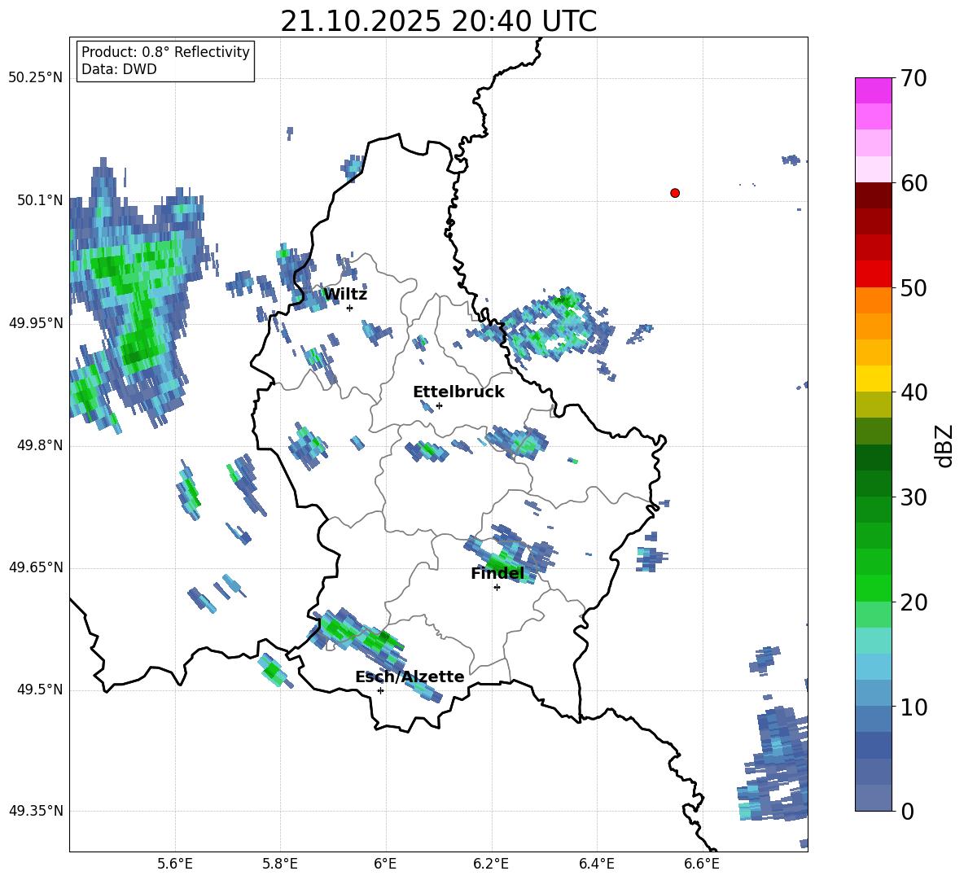Click the 40 dBZ colorbar label
The image size is (964, 880).
tap(914, 392)
